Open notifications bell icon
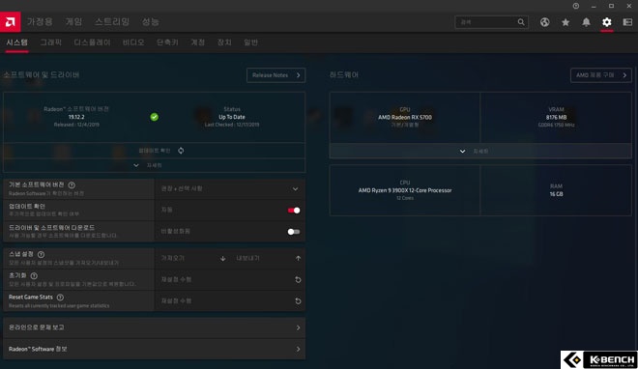 click(x=586, y=22)
